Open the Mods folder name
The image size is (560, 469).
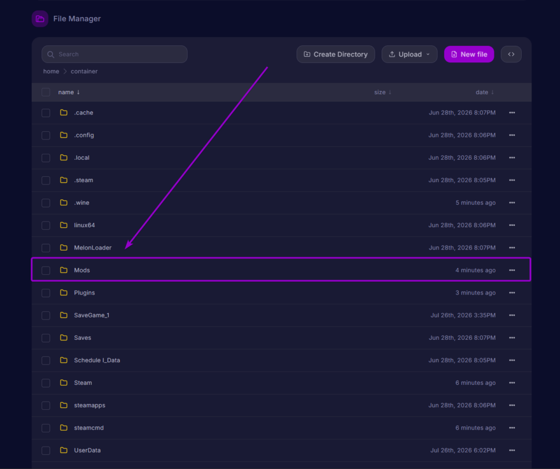[x=82, y=270]
